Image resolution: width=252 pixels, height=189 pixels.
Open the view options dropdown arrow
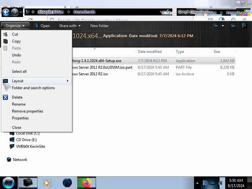tap(223, 26)
